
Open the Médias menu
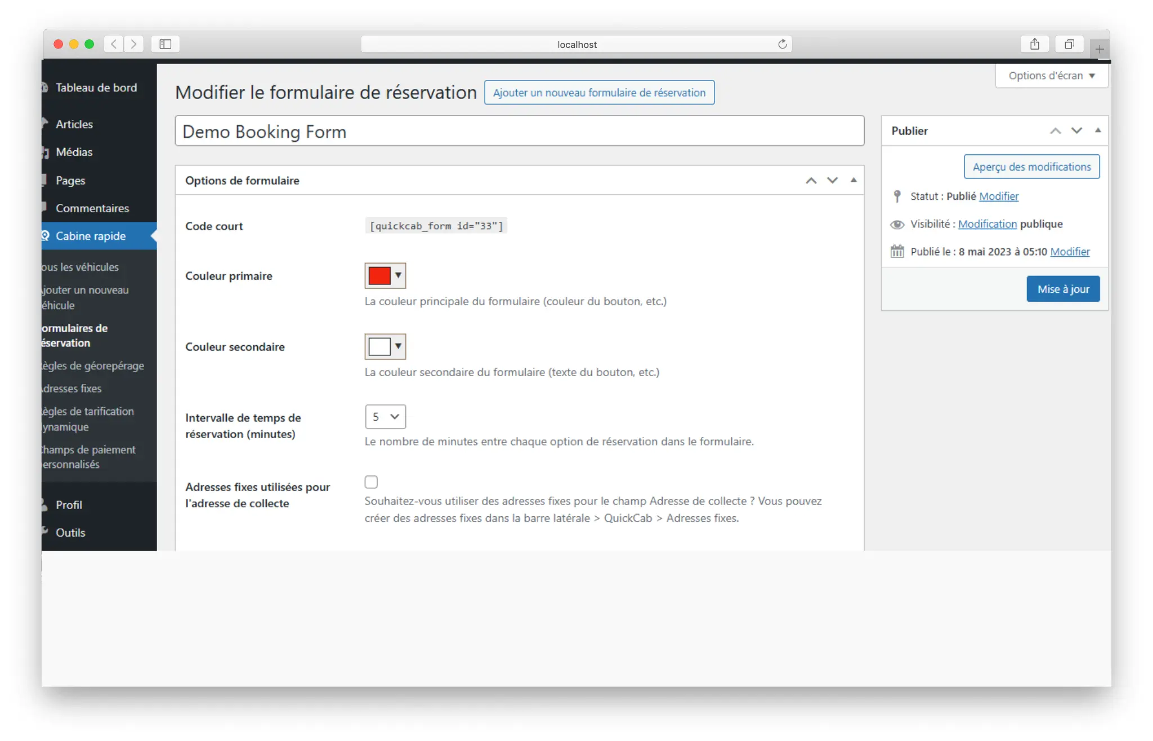pos(74,152)
